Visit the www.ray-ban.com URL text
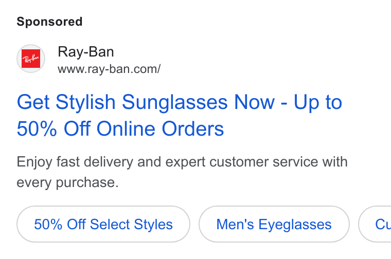This screenshot has height=259, width=391. [109, 69]
